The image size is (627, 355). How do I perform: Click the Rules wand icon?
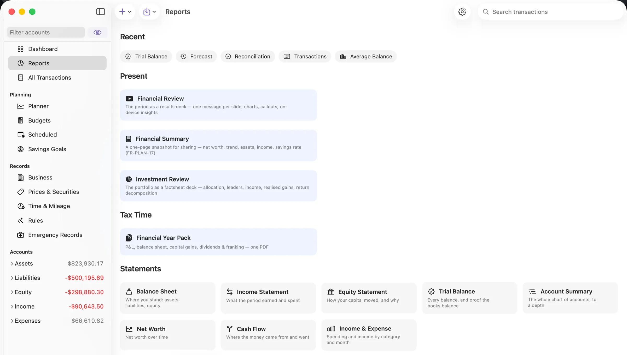pos(20,220)
